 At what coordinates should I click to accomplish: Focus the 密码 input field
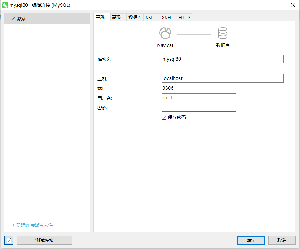pos(199,107)
